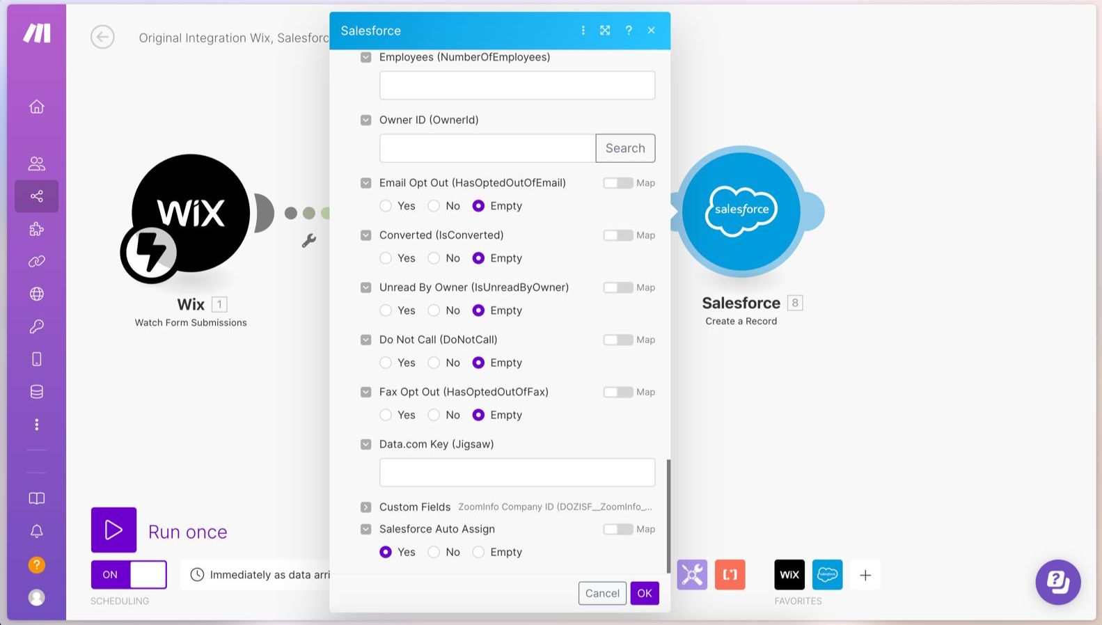Viewport: 1102px width, 625px height.
Task: Click the orange Help question mark icon
Action: click(x=37, y=564)
